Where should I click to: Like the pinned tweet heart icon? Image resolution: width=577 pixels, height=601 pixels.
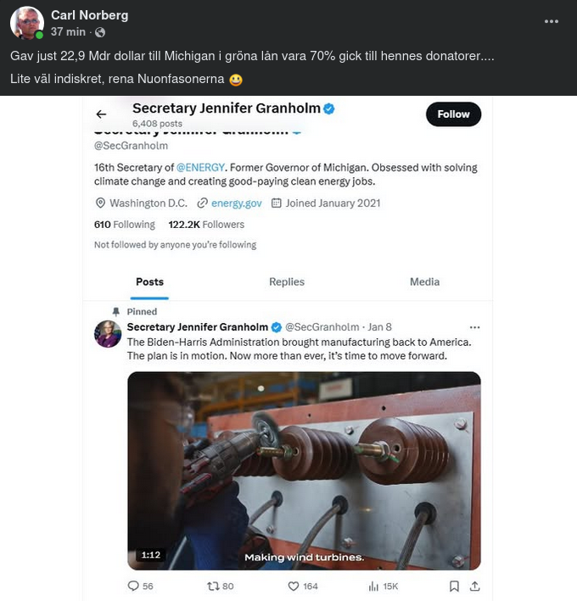point(294,586)
